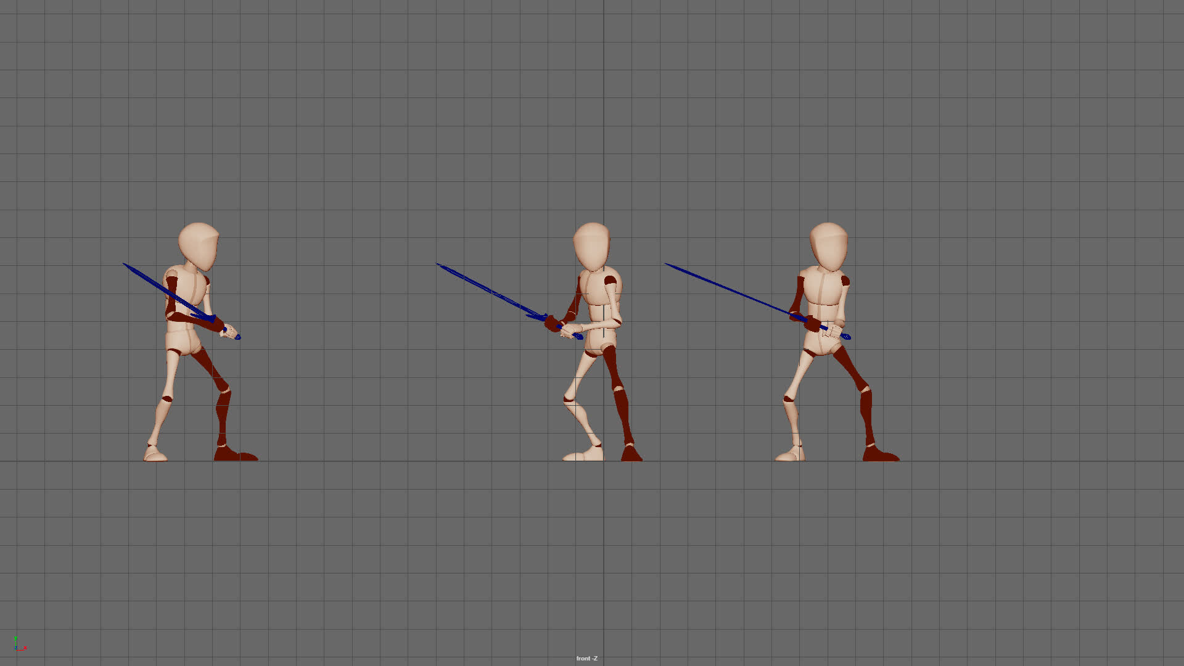Viewport: 1184px width, 666px height.
Task: Click the right figure's dark red knee
Action: pyautogui.click(x=865, y=390)
